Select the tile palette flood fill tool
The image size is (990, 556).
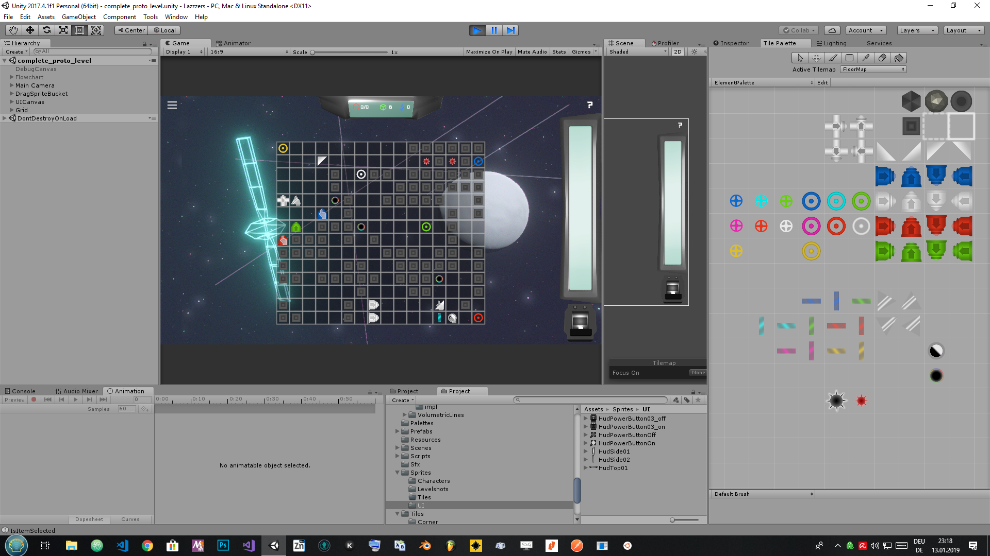(899, 58)
